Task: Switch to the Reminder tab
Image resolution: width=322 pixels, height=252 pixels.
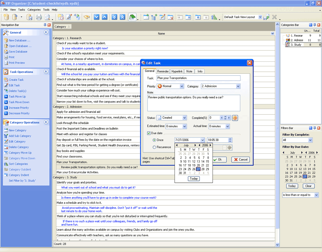Action: tap(163, 71)
